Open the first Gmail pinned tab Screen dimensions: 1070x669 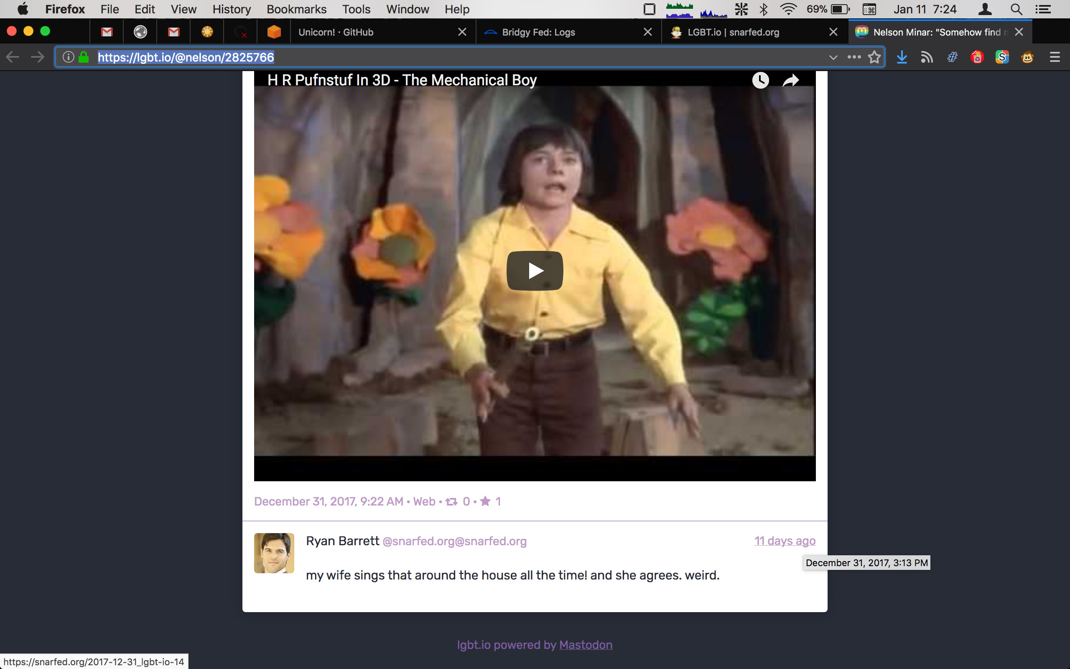[107, 32]
